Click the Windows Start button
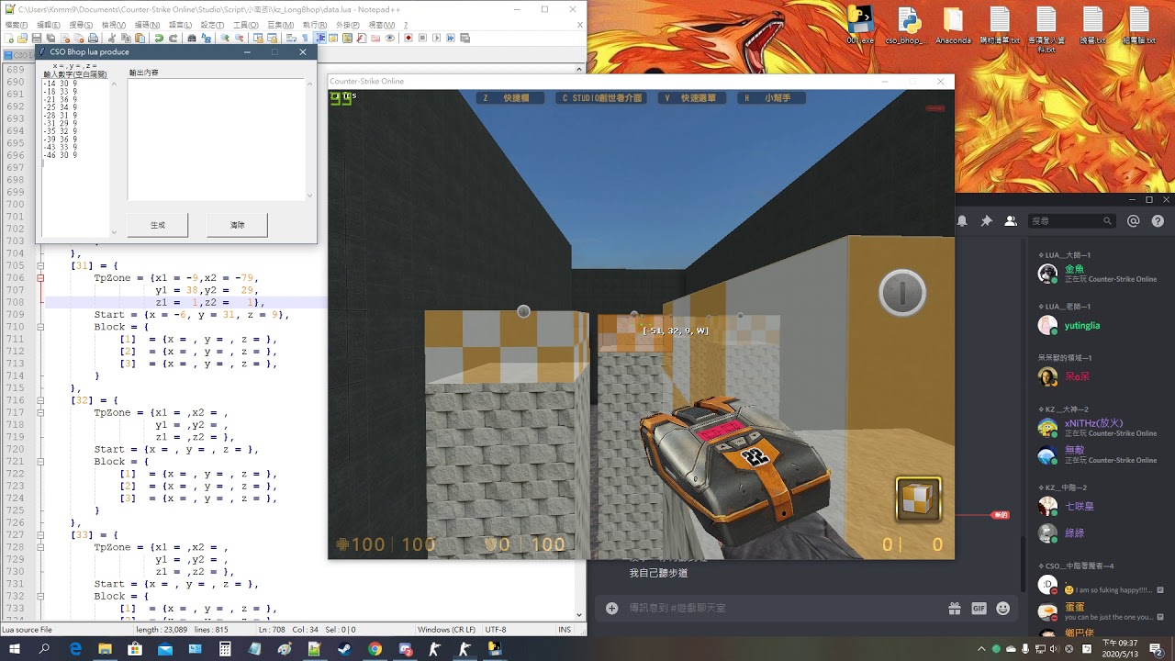 pyautogui.click(x=15, y=649)
